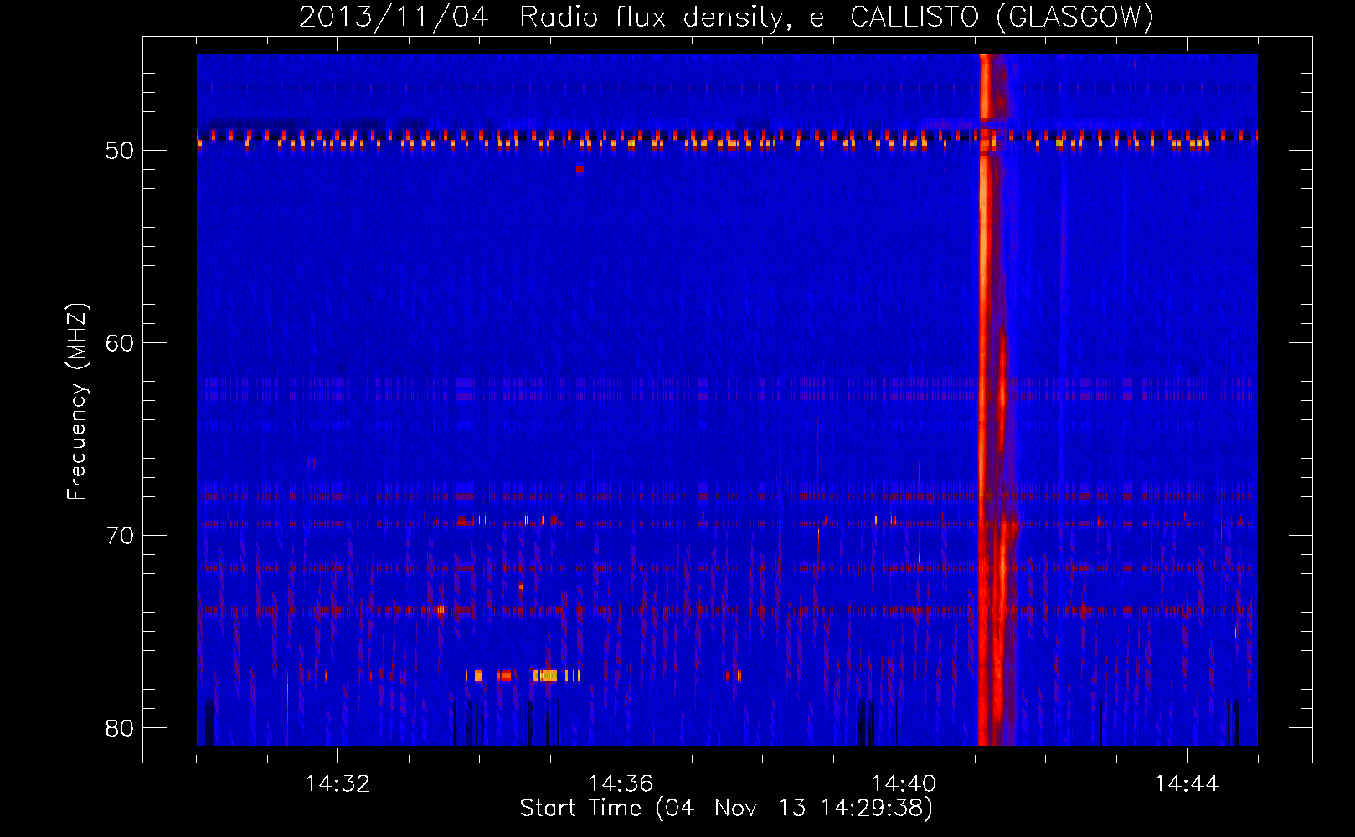Click the 14:36 time tick label
This screenshot has width=1355, height=837.
(621, 783)
